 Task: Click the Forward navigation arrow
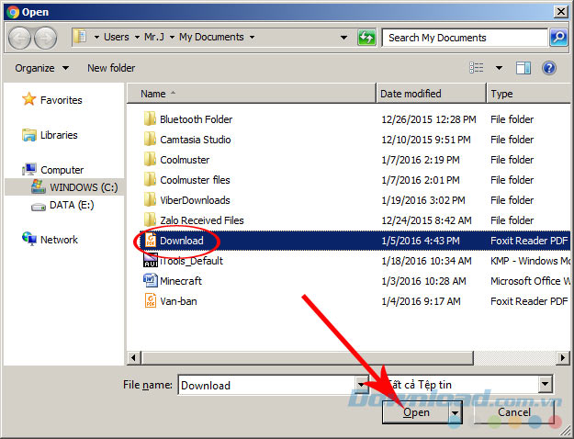coord(46,38)
